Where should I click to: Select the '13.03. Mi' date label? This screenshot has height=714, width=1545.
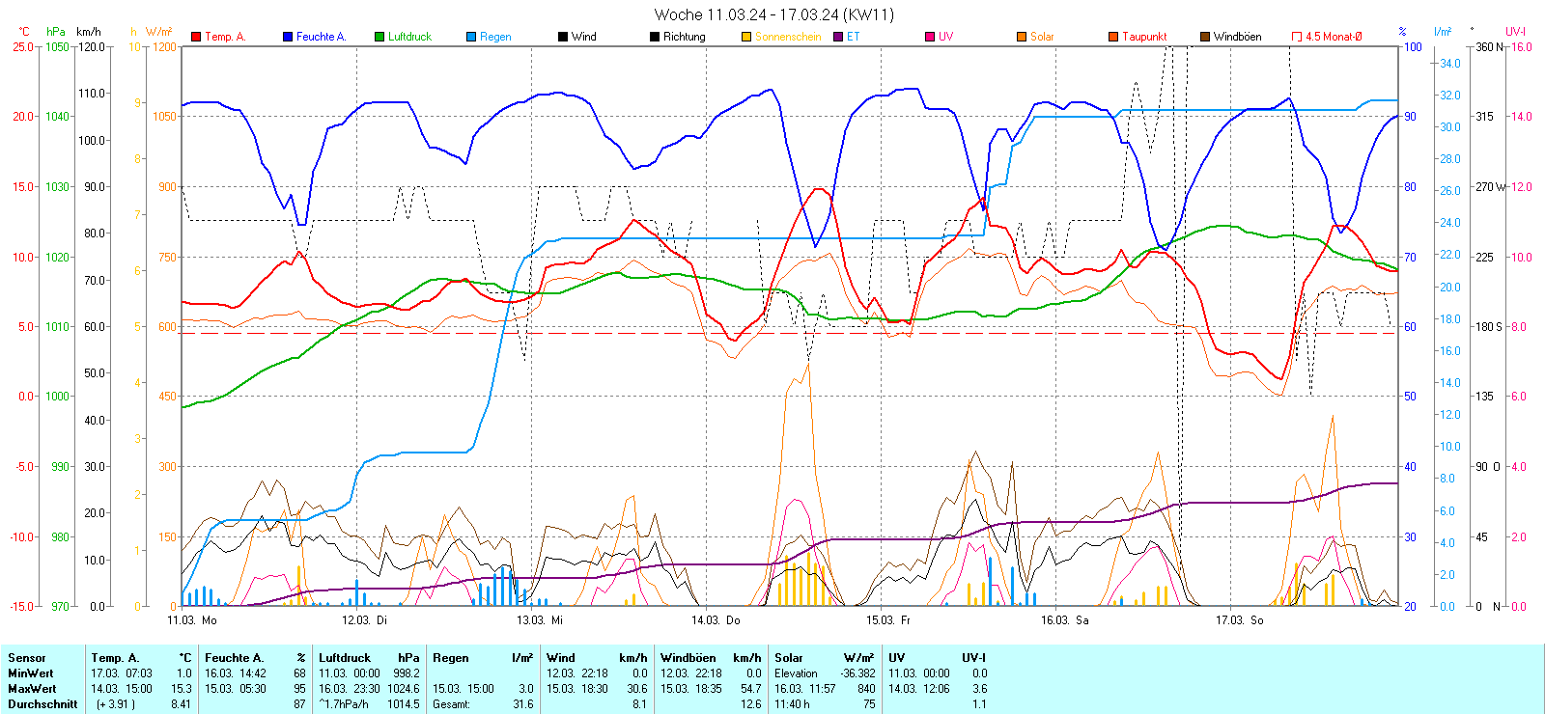tap(539, 620)
